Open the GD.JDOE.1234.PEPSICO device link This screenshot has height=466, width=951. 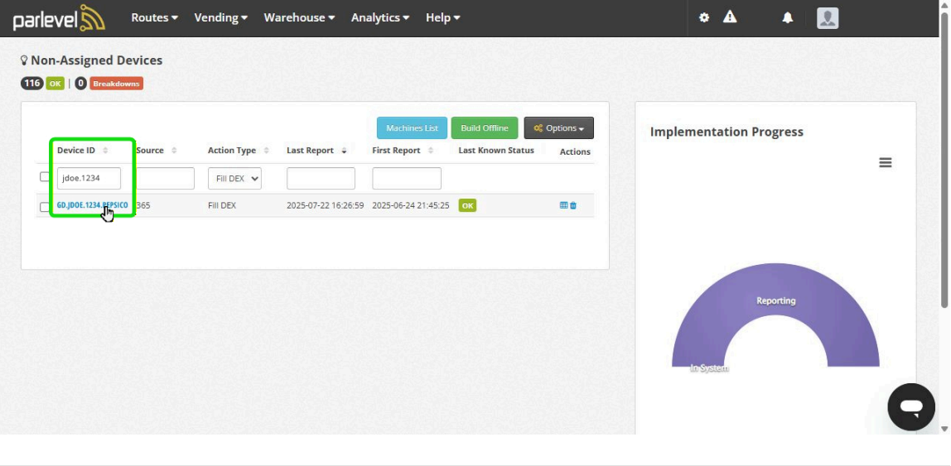[92, 205]
